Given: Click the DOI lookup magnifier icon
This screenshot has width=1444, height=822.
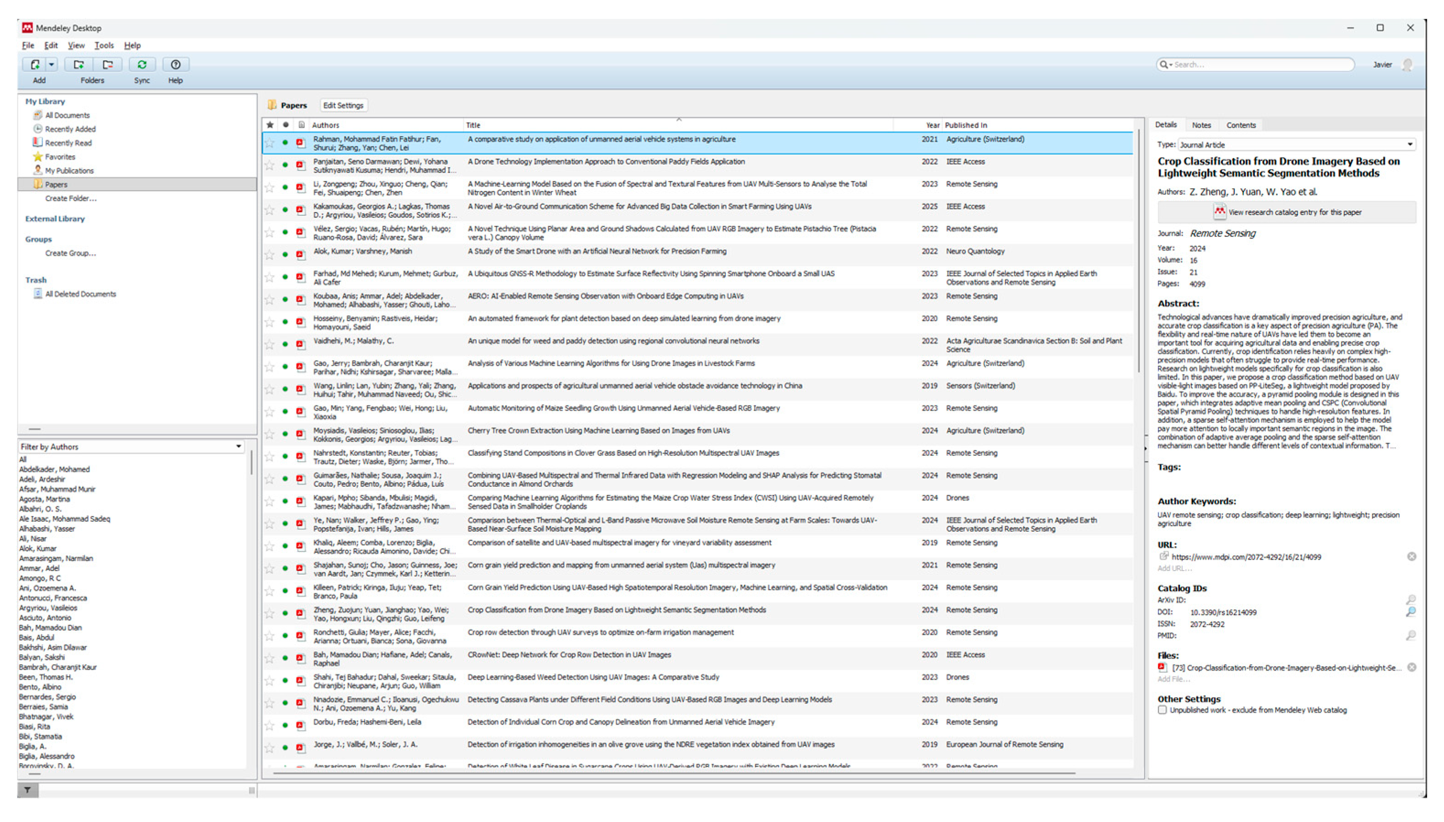Looking at the screenshot, I should (x=1411, y=612).
